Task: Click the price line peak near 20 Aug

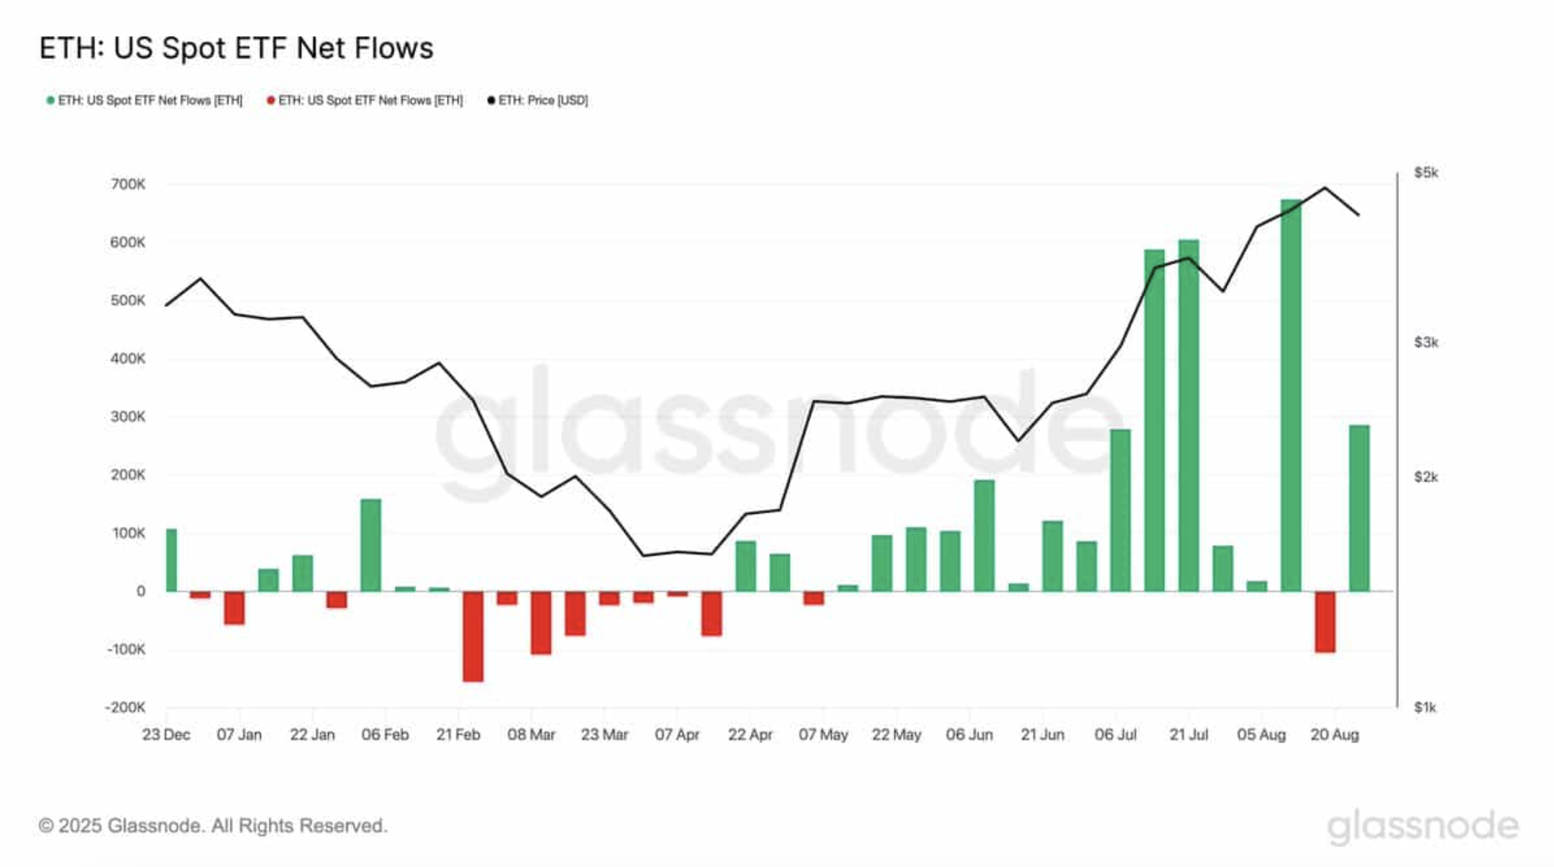Action: 1325,188
